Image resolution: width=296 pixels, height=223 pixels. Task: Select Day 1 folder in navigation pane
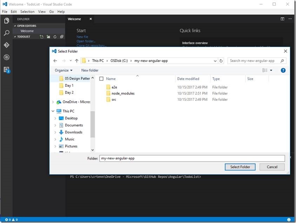69,86
